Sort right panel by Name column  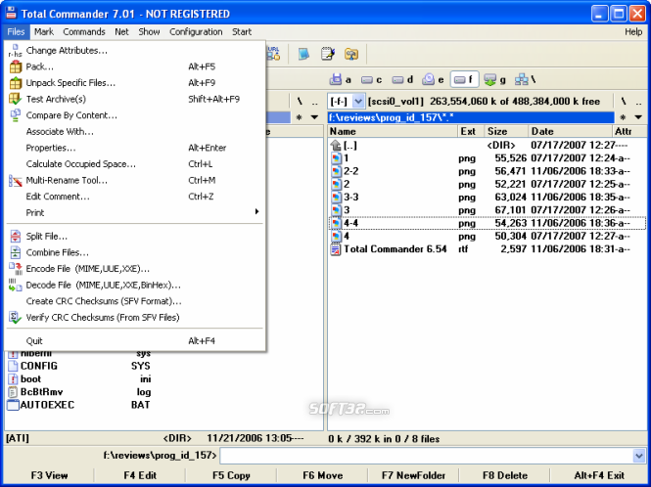[393, 131]
